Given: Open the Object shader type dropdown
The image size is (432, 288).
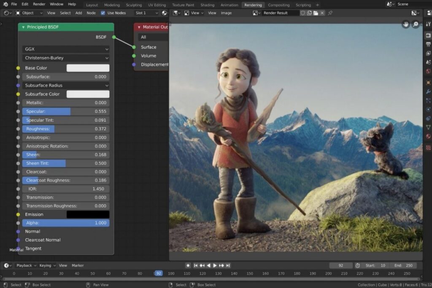Looking at the screenshot, I should 29,13.
